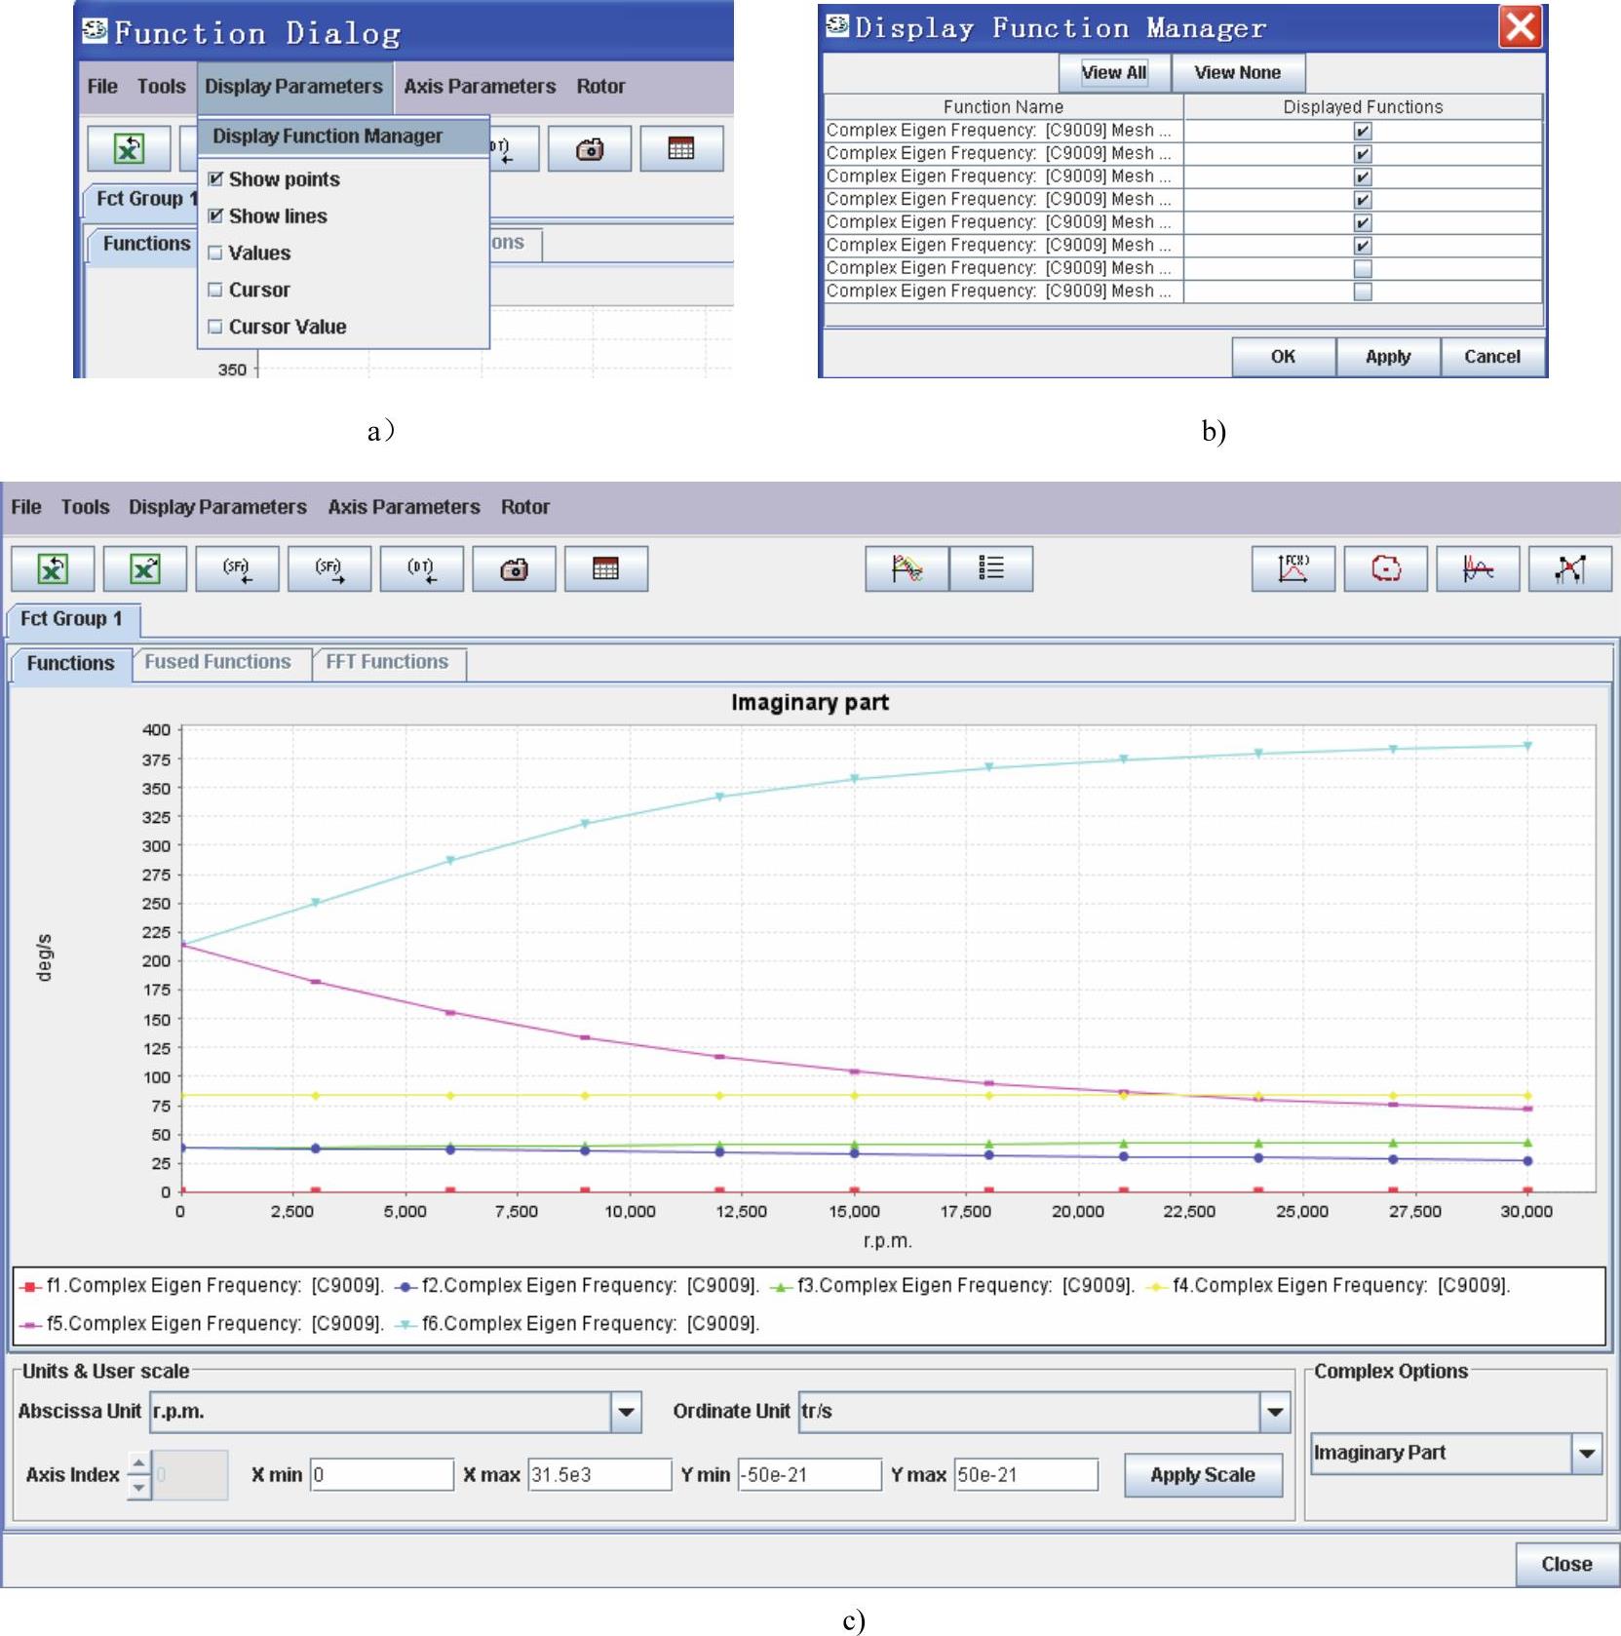
Task: Expand the Imaginary Part complex options dropdown
Action: tap(1586, 1454)
